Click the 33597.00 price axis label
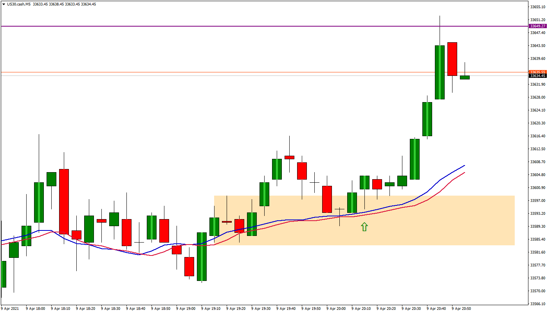This screenshot has width=548, height=313. [538, 201]
